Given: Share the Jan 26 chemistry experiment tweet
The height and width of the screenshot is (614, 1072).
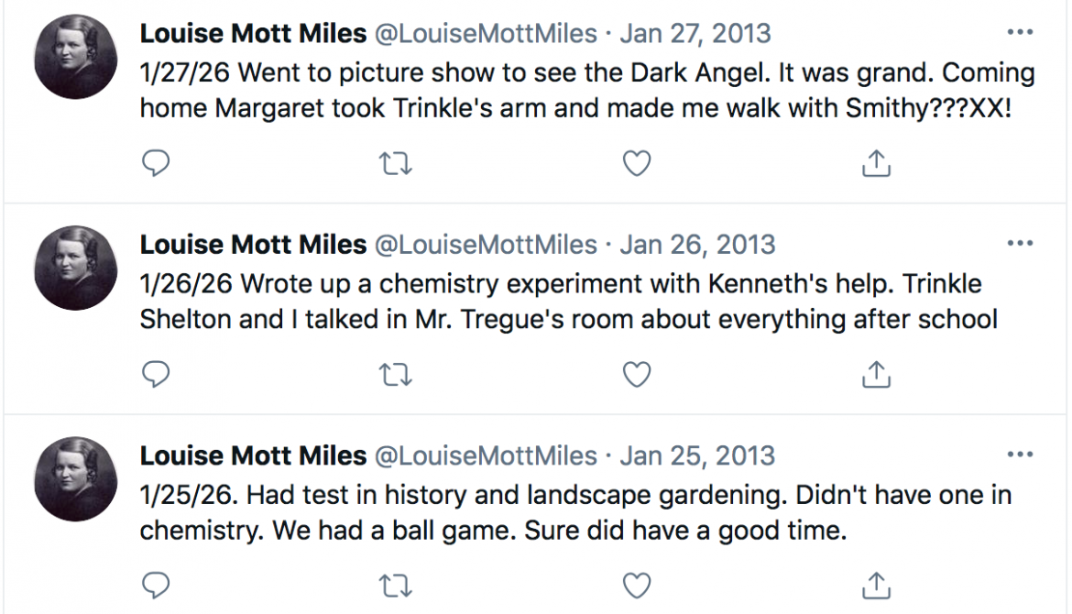Looking at the screenshot, I should (x=877, y=375).
